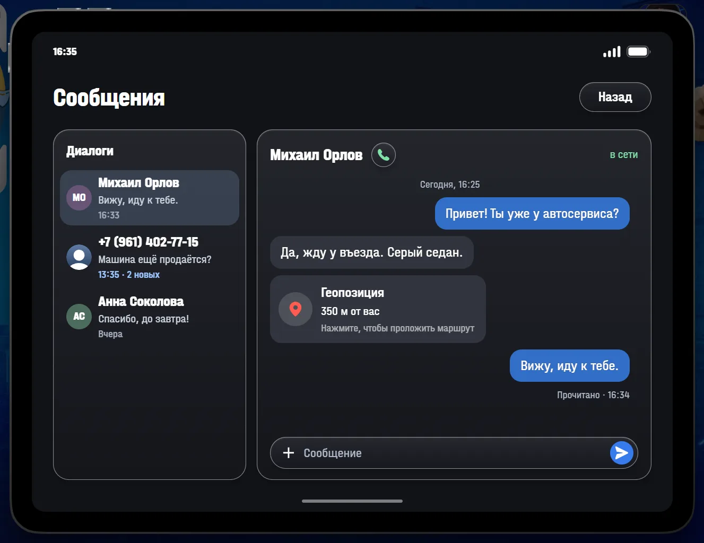Image resolution: width=704 pixels, height=543 pixels.
Task: Tap the МО avatar circle
Action: [x=79, y=198]
